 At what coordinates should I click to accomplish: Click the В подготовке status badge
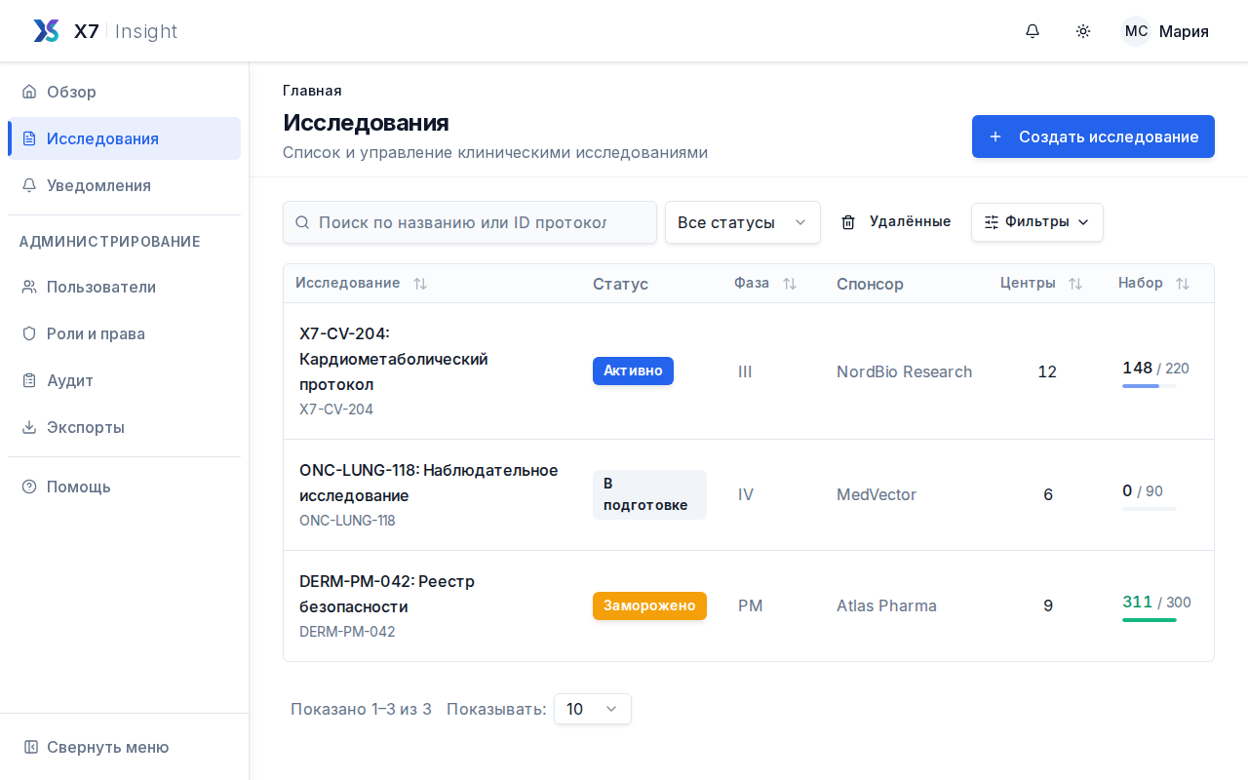[x=649, y=494]
